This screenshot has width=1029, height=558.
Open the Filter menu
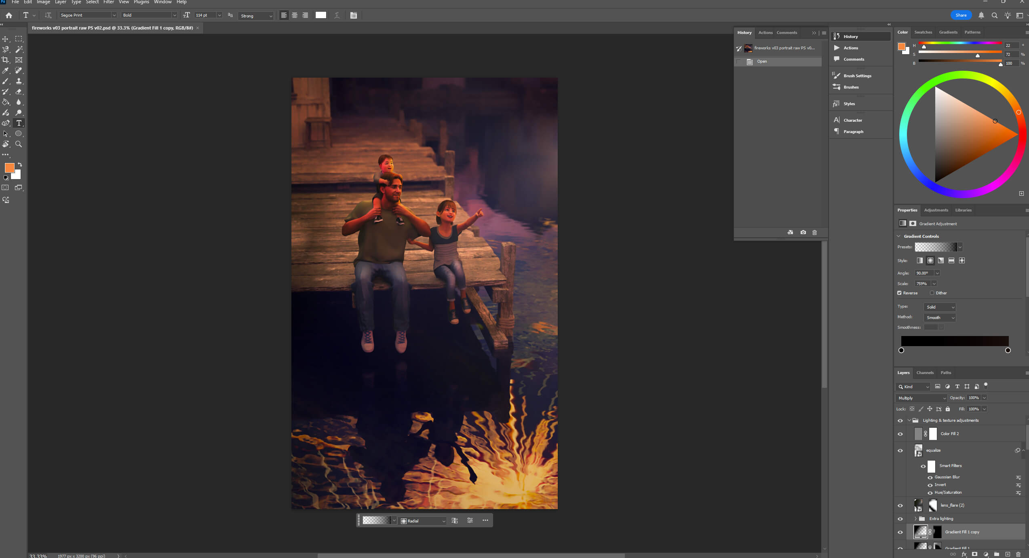108,2
